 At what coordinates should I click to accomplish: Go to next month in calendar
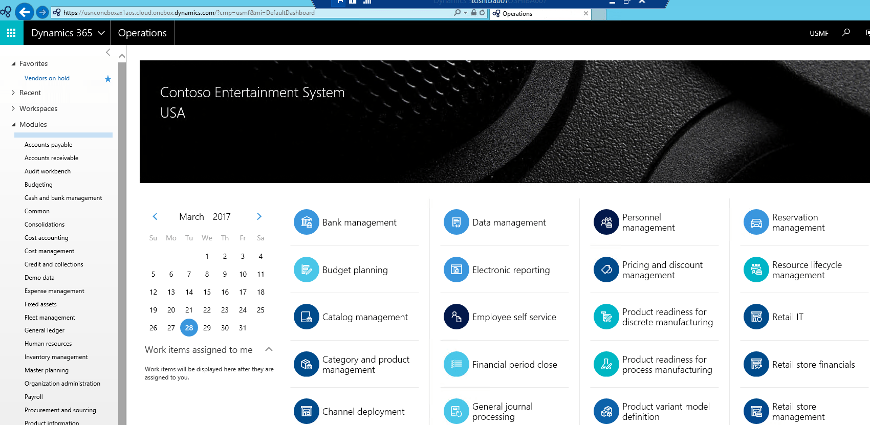(259, 216)
